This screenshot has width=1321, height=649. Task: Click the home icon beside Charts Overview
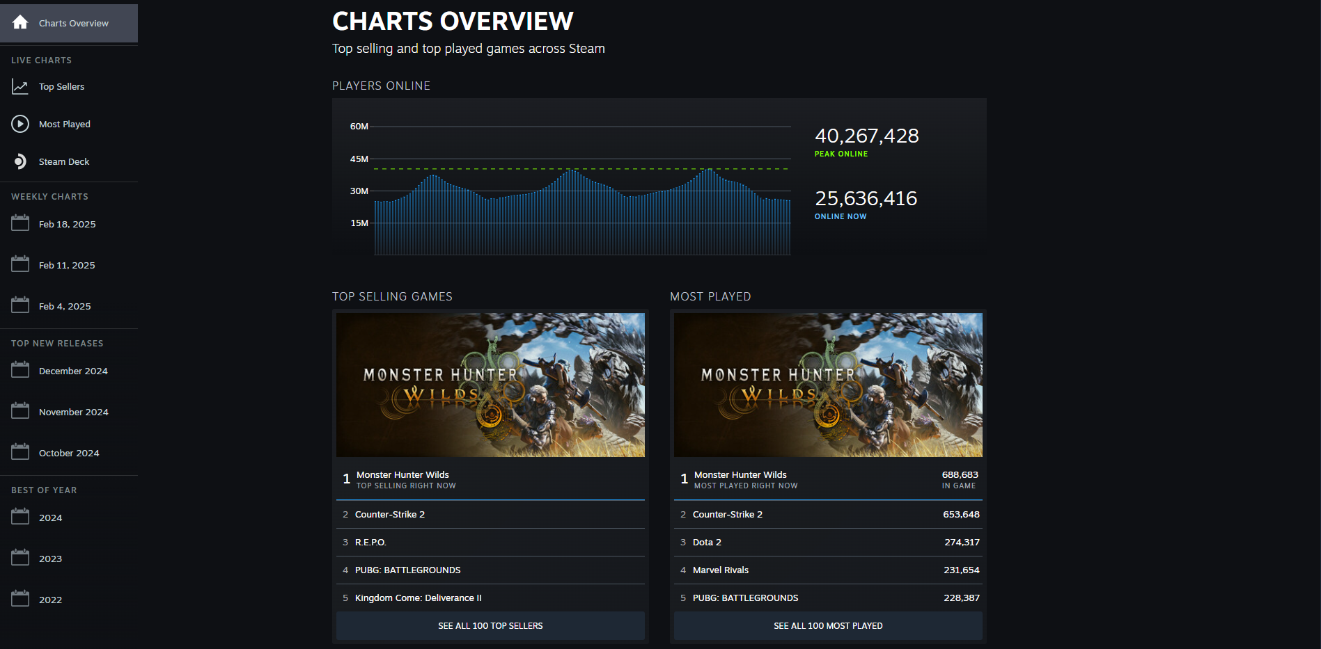20,22
